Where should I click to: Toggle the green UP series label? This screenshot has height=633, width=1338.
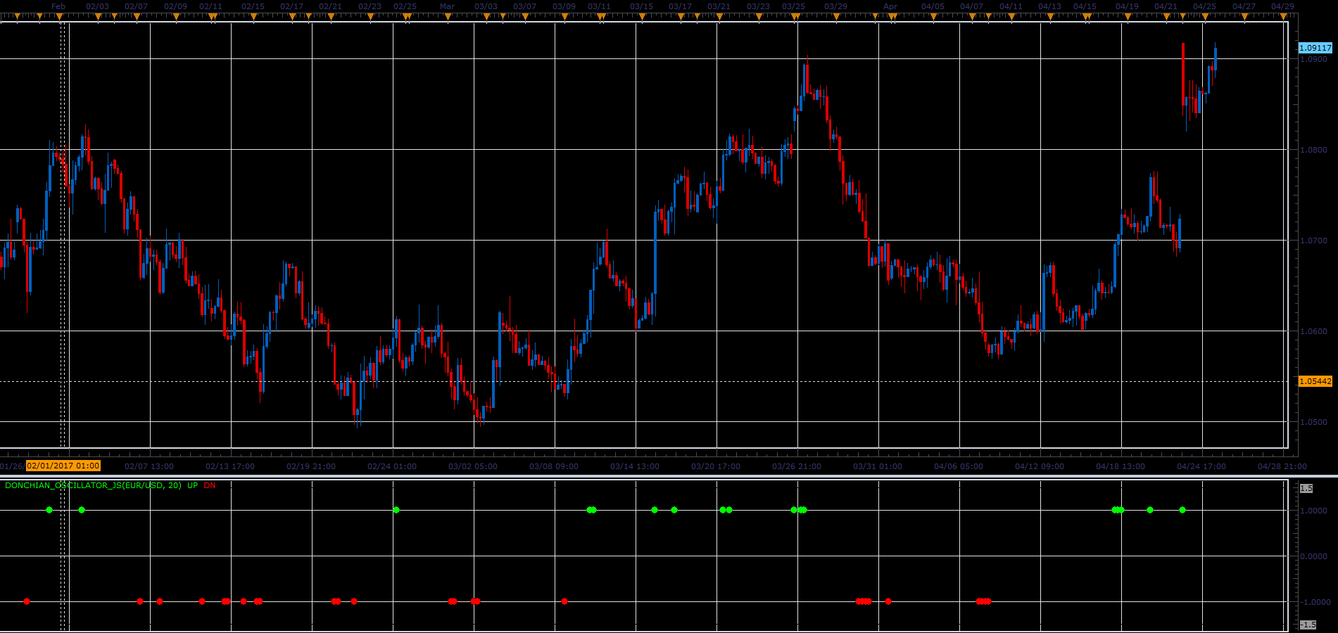tap(193, 485)
